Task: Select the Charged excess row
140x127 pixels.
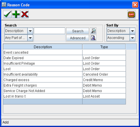Action: point(64,80)
